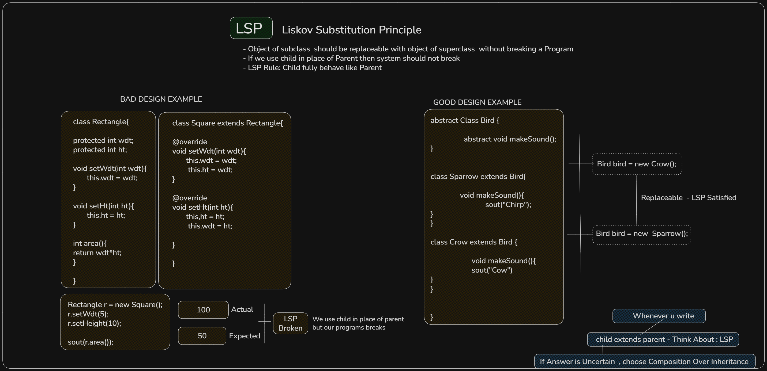Click 'this.ht = wdt;' in Square
The image size is (767, 371).
pos(210,170)
